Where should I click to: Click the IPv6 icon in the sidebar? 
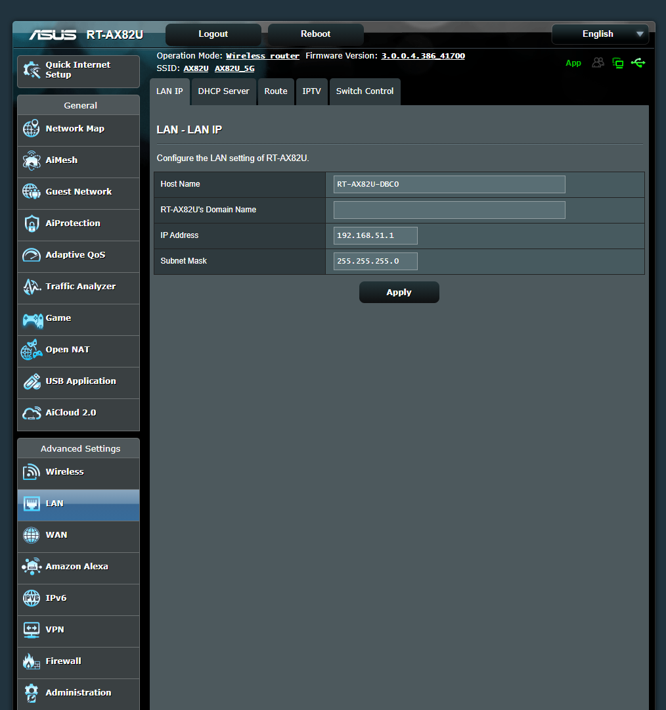(32, 598)
